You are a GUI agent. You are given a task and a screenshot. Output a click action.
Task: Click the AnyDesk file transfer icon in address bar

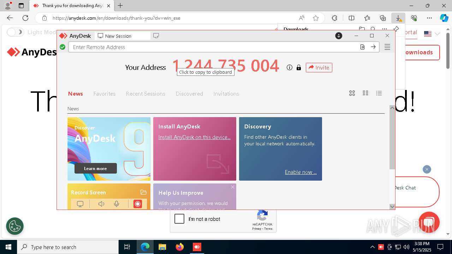362,47
